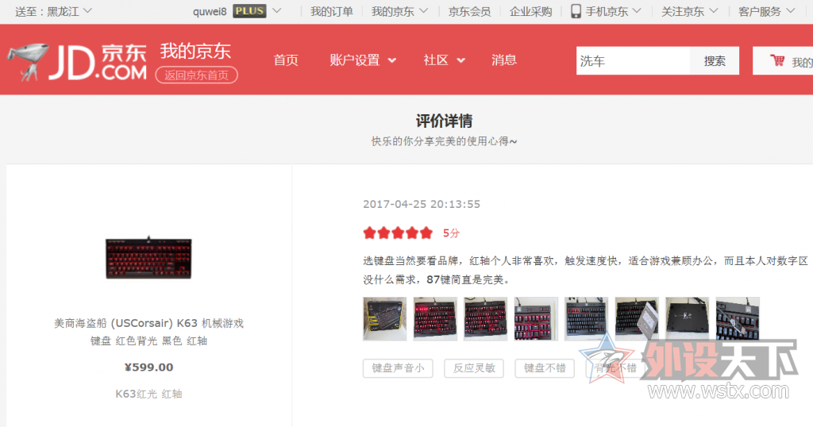Click the 评价详情 page heading
Viewport: 813px width, 427px height.
click(x=444, y=121)
